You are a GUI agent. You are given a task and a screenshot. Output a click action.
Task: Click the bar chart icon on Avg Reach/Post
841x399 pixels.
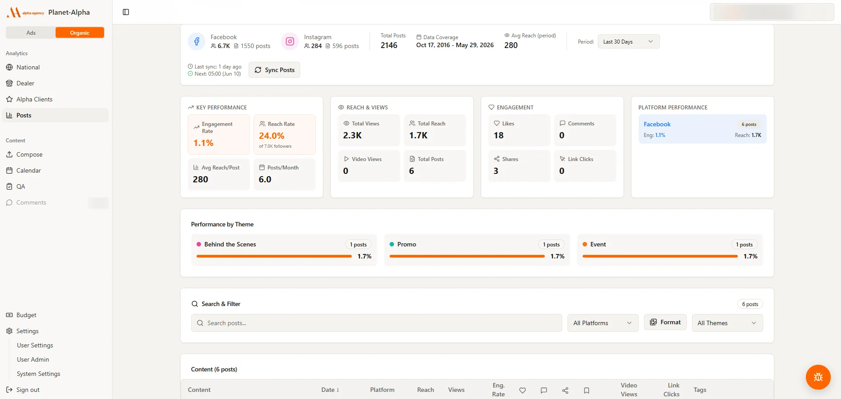pos(196,167)
